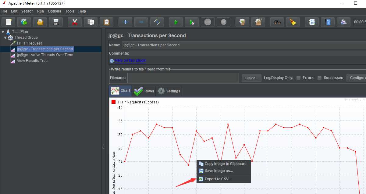This screenshot has height=194, width=366.
Task: Select the Test Plan label
Action: point(20,32)
